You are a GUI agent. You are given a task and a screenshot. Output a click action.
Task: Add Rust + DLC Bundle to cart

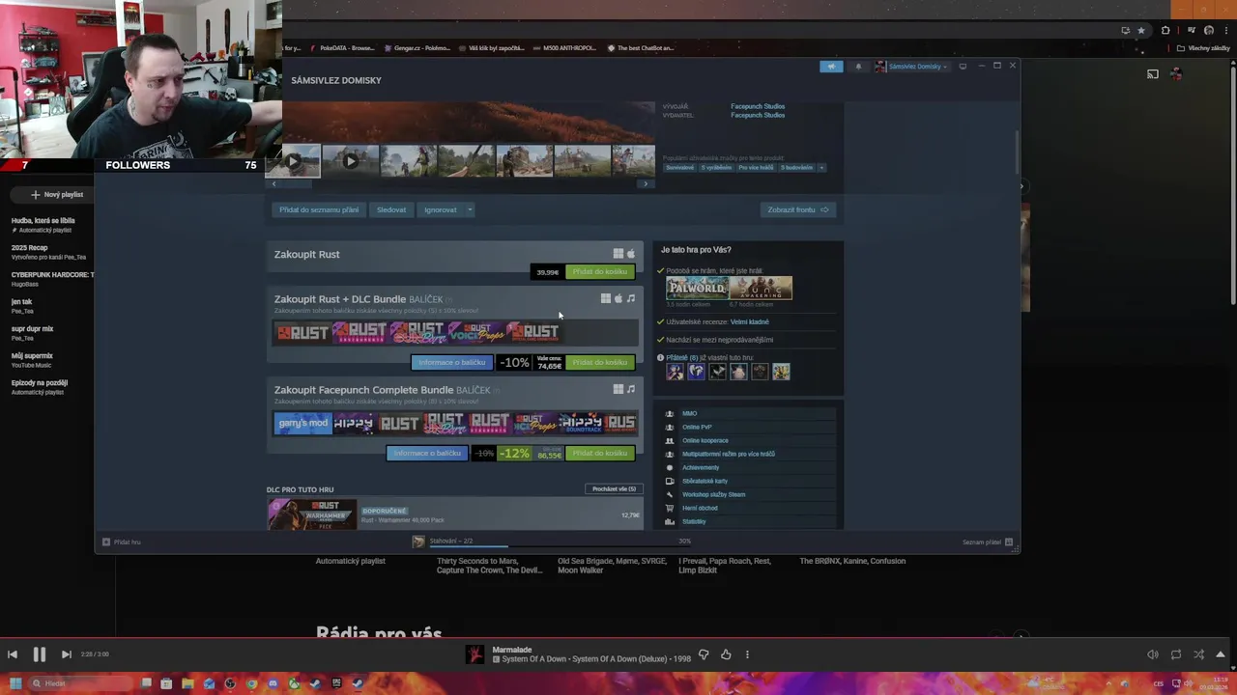[x=599, y=363]
